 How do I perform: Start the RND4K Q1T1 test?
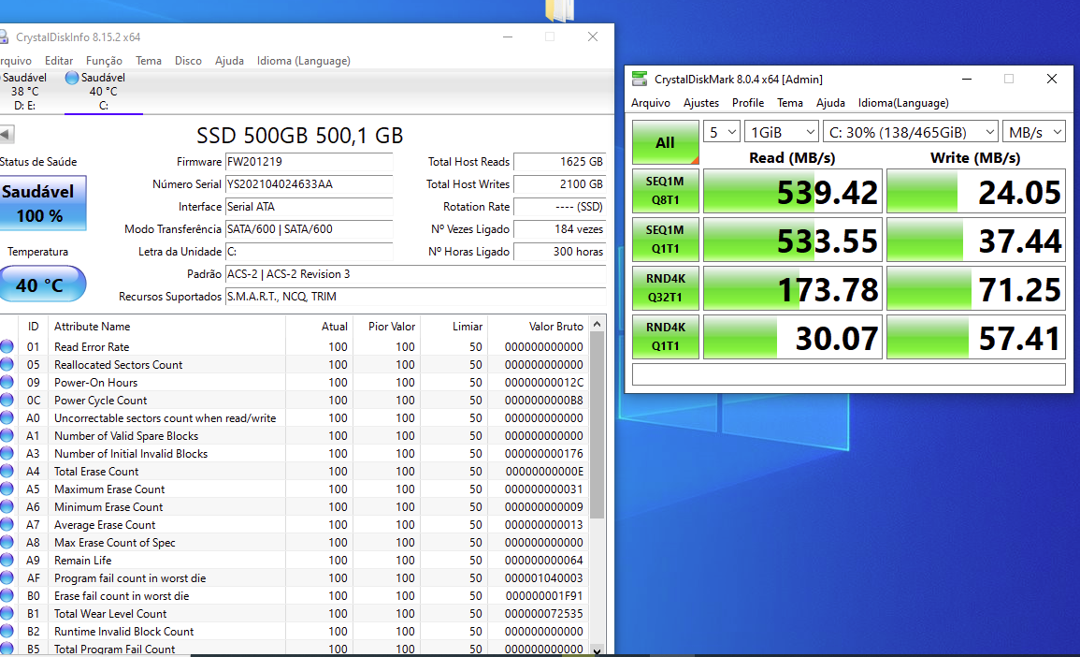(666, 337)
